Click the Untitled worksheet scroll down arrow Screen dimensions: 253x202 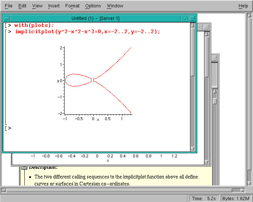pos(193,148)
